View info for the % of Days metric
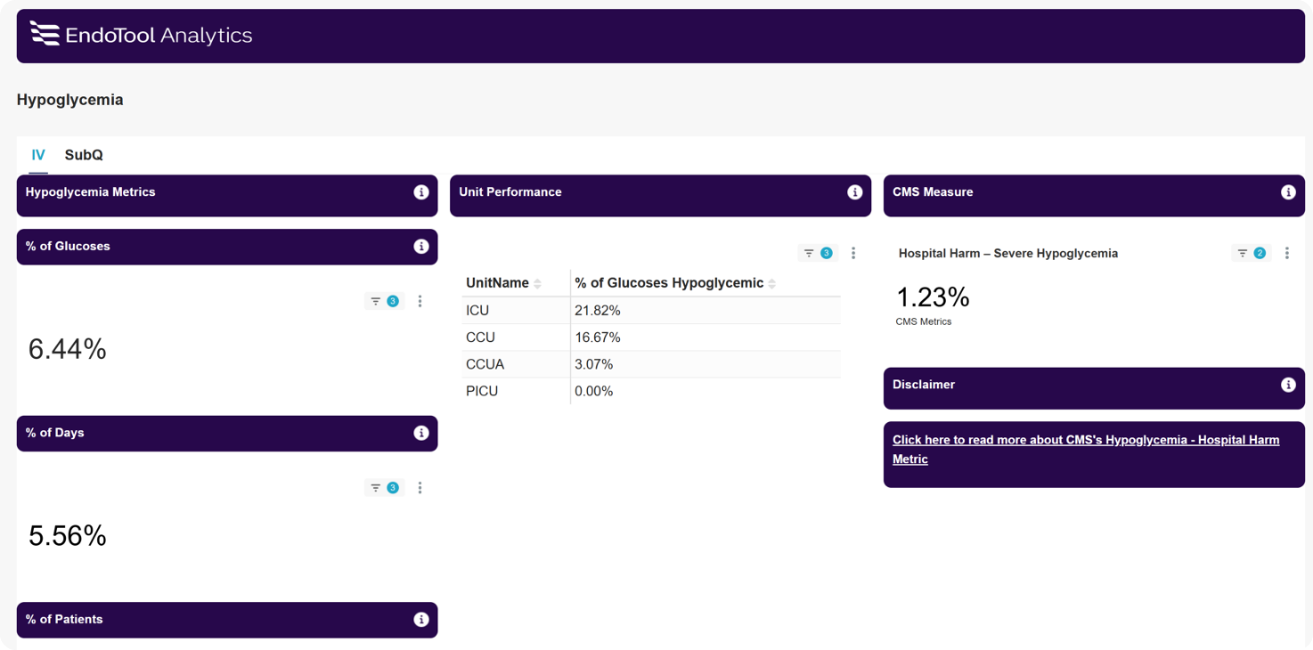The height and width of the screenshot is (650, 1313). [x=420, y=433]
